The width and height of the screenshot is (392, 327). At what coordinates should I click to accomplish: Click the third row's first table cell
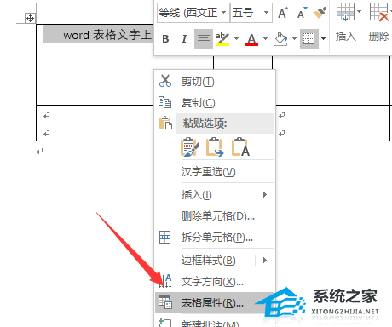coord(95,132)
